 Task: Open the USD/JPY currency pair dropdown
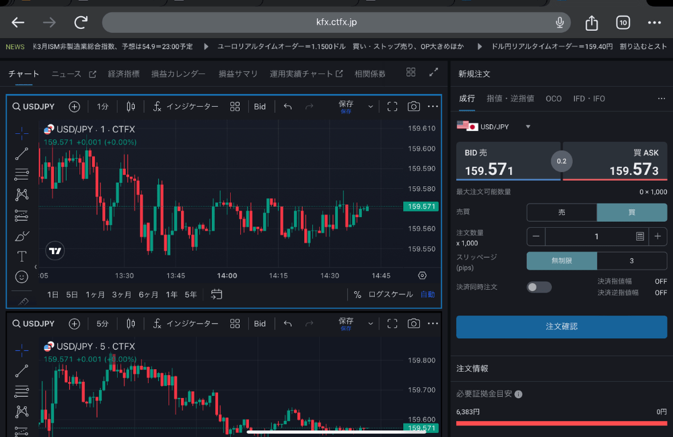(493, 126)
